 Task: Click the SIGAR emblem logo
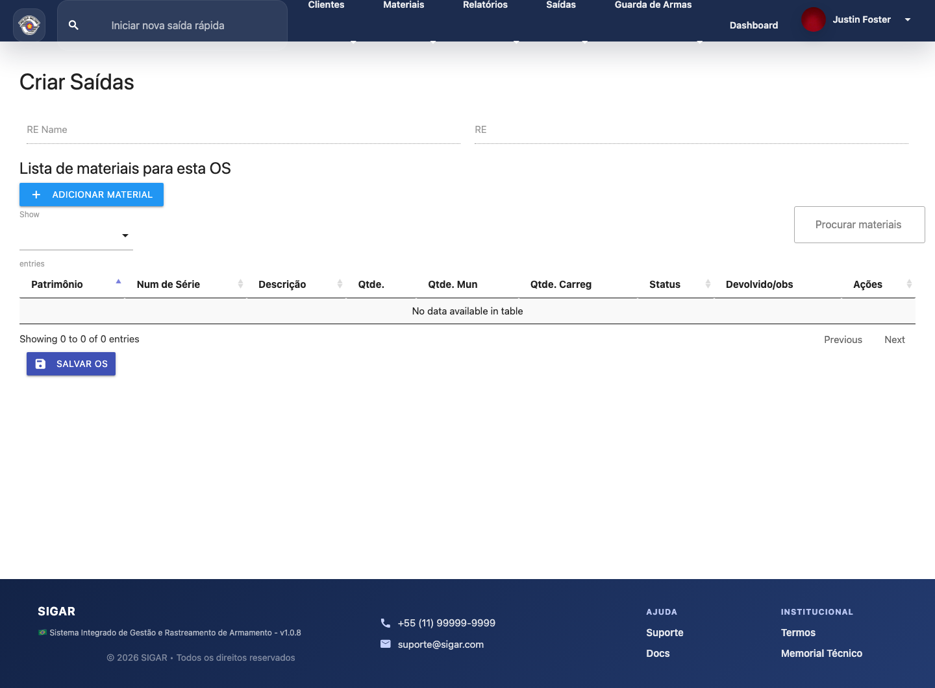tap(29, 25)
